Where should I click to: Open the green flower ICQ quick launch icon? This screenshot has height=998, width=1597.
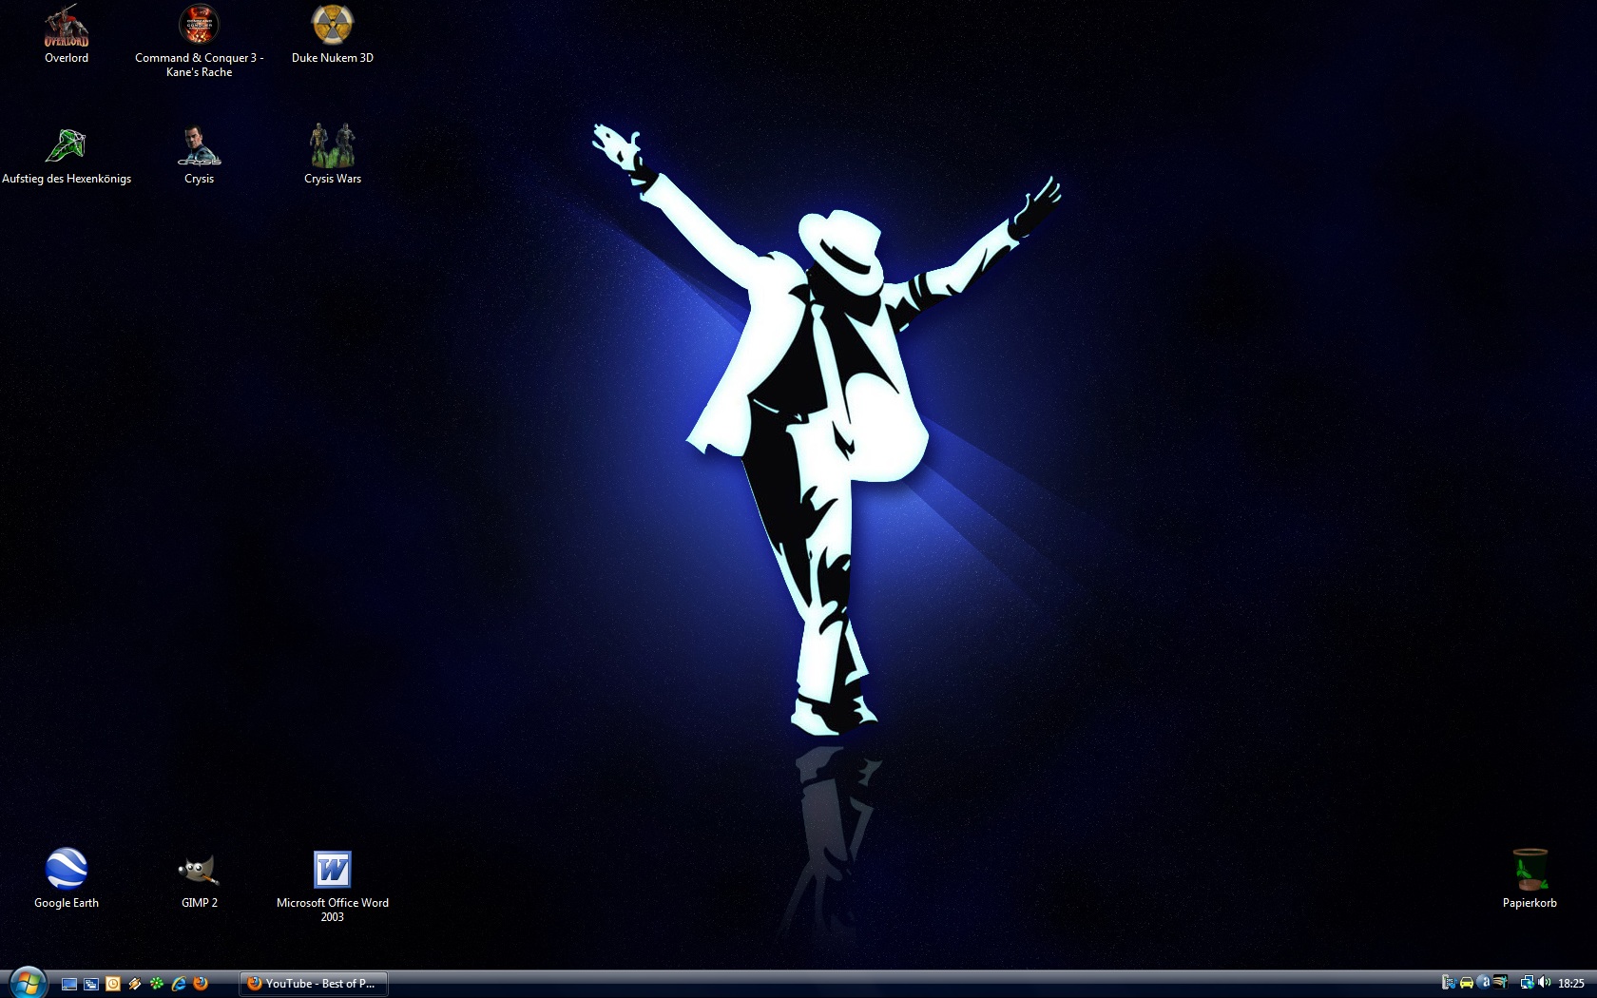157,984
